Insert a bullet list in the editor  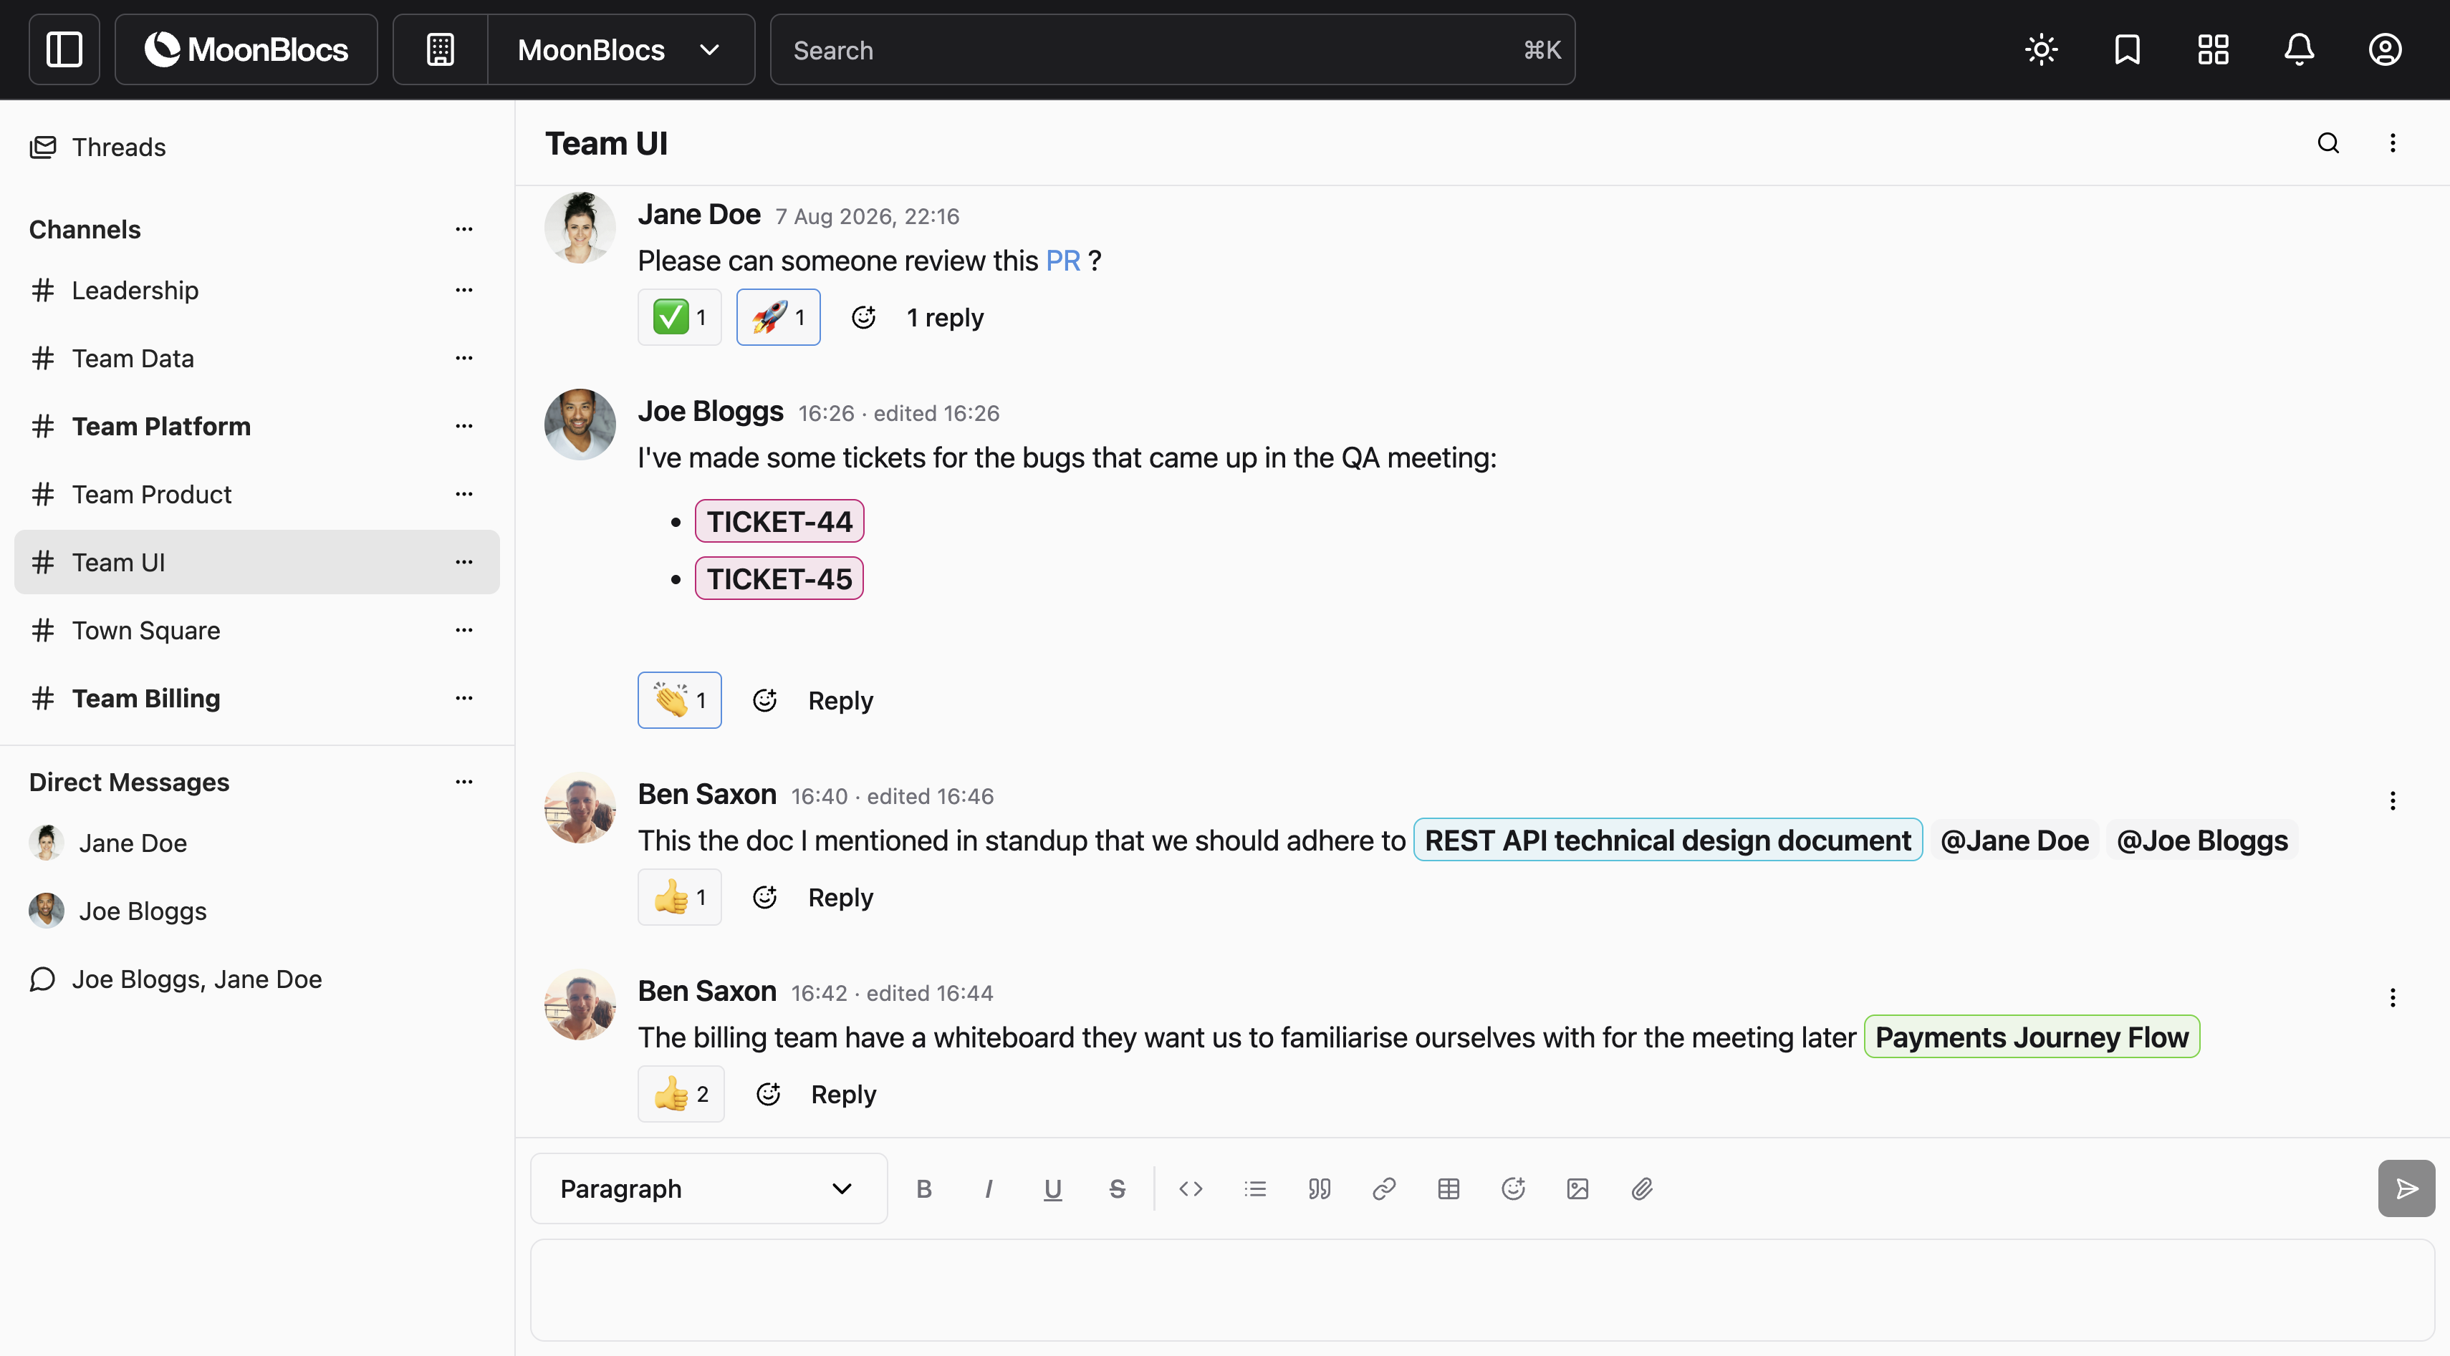(x=1254, y=1188)
